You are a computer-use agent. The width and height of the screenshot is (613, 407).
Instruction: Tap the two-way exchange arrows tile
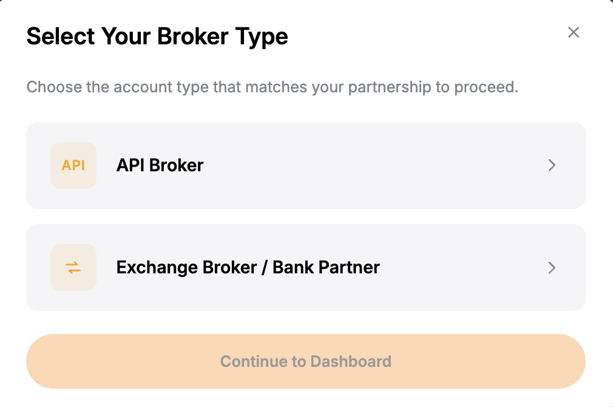click(x=73, y=268)
